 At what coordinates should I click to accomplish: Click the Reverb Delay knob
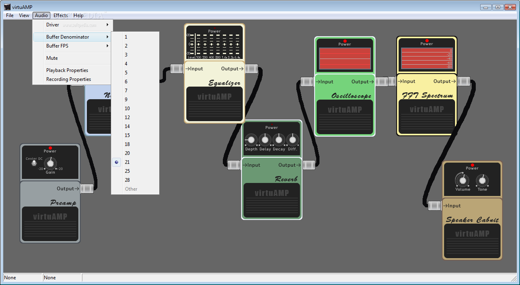[265, 140]
